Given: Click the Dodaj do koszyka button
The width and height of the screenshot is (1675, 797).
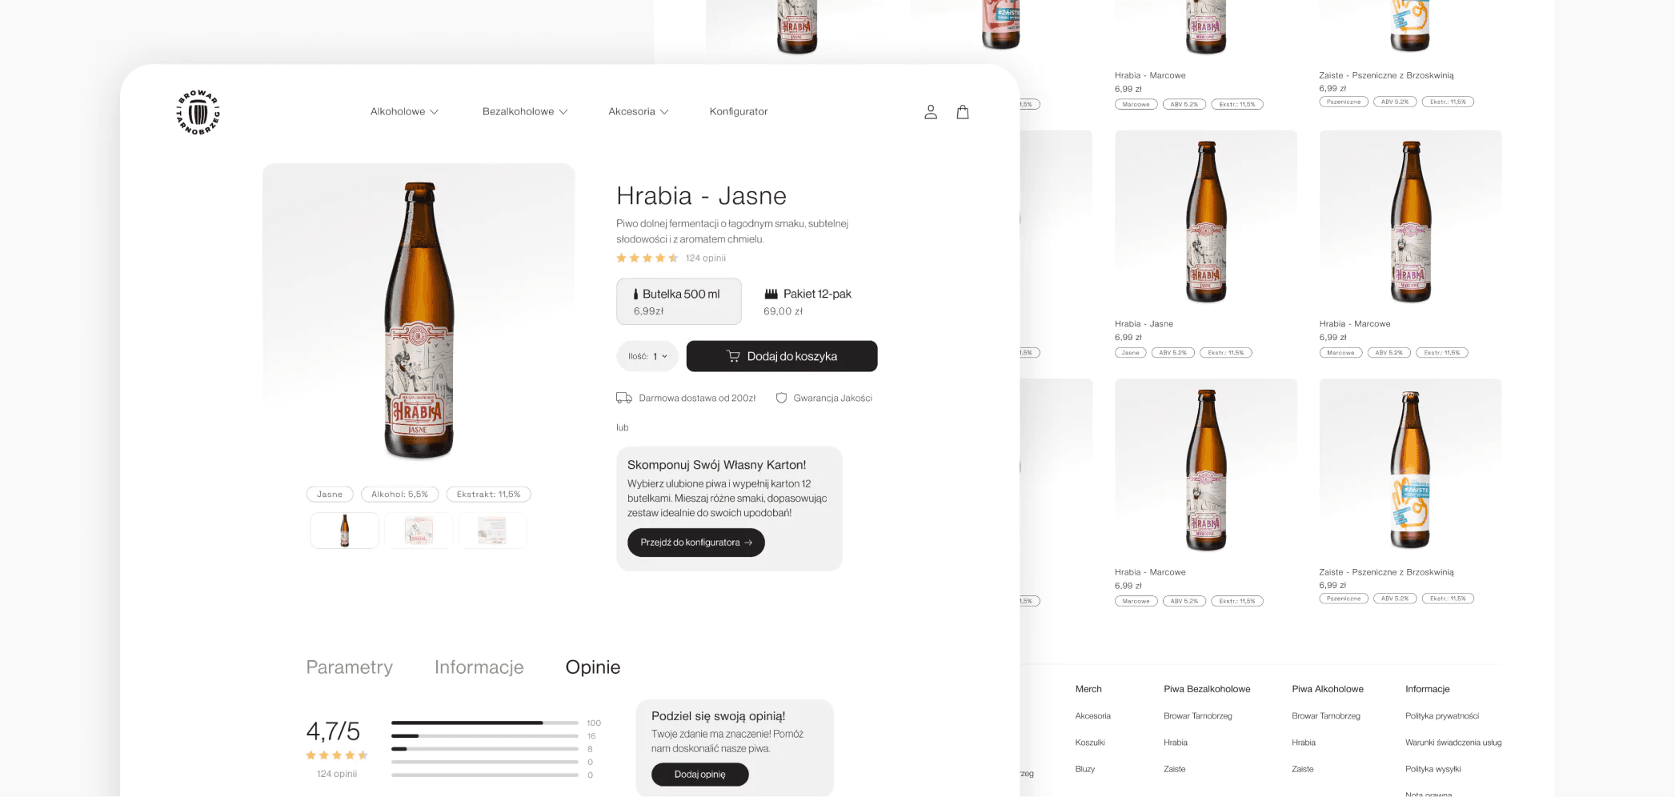Looking at the screenshot, I should (x=782, y=356).
